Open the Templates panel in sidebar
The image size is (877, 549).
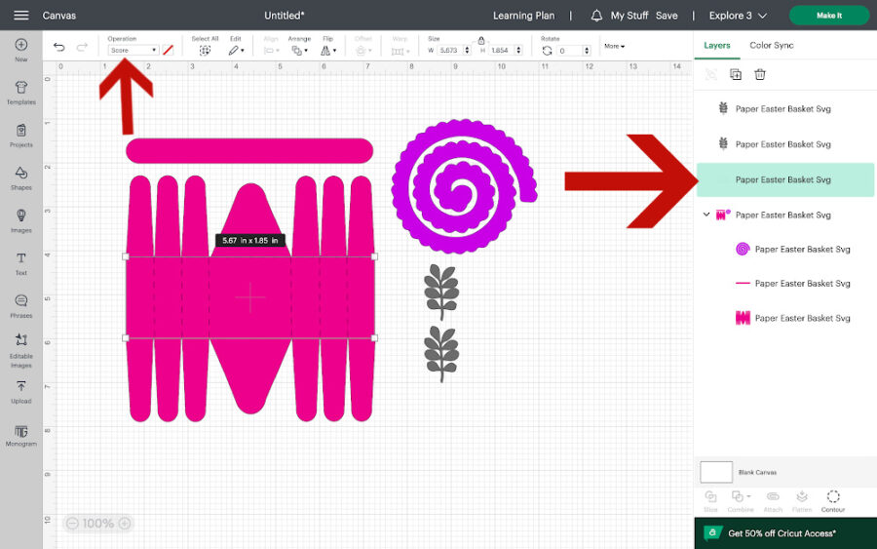(20, 92)
